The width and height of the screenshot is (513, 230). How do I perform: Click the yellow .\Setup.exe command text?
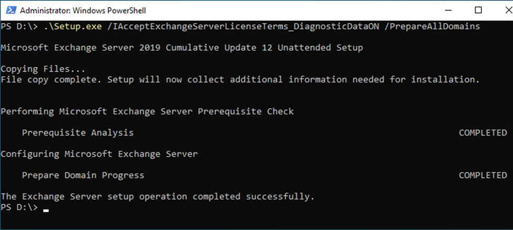click(73, 27)
